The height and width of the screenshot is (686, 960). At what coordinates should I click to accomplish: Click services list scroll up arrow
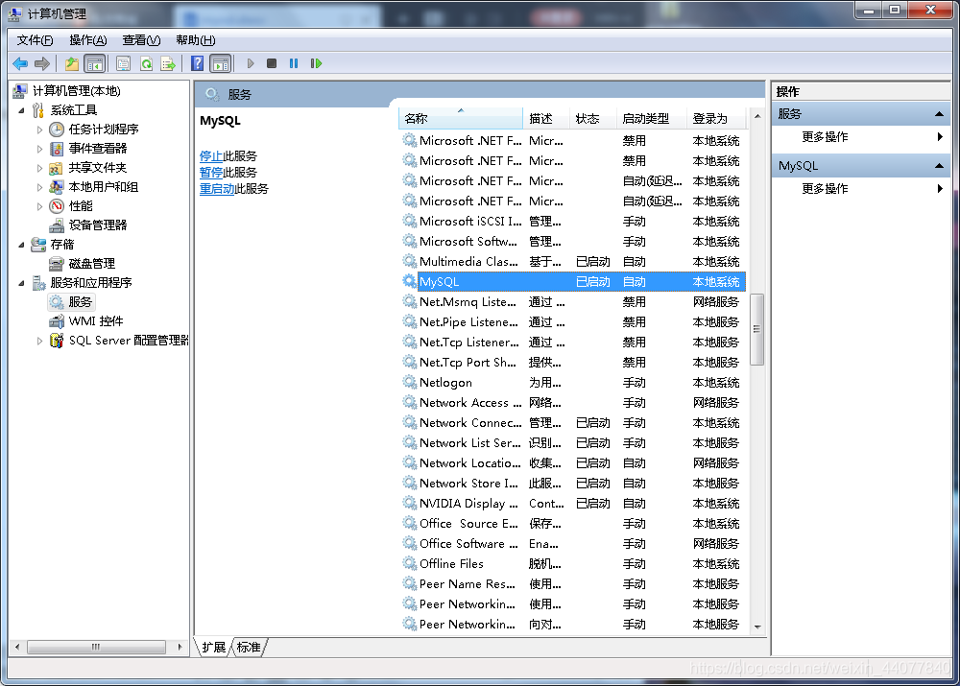757,116
